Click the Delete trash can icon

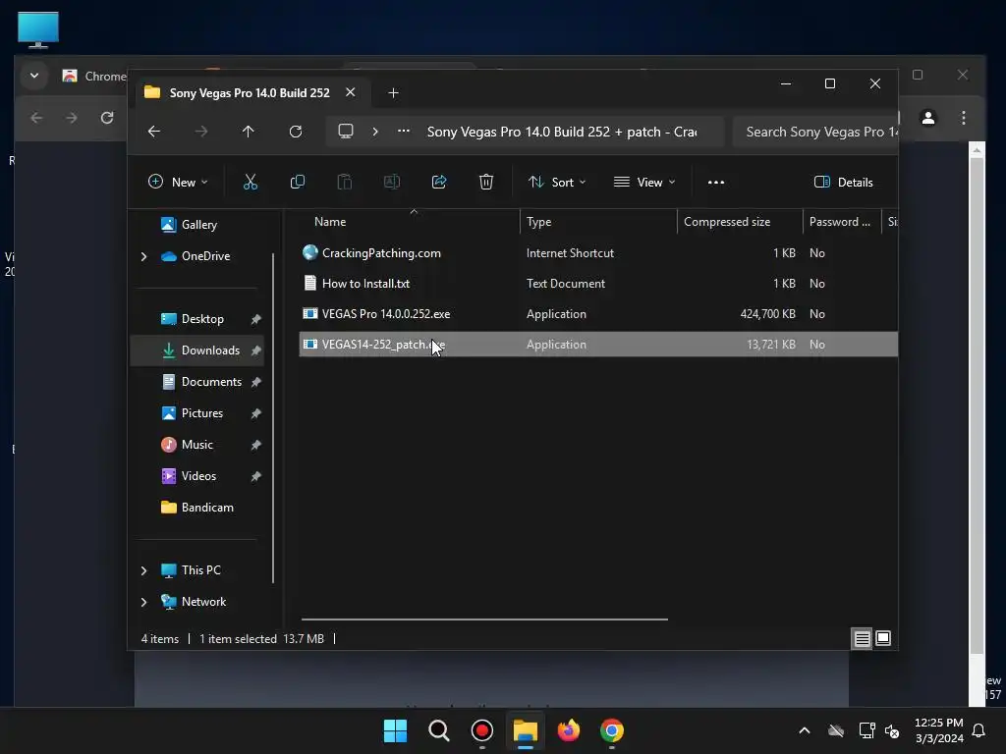coord(486,182)
